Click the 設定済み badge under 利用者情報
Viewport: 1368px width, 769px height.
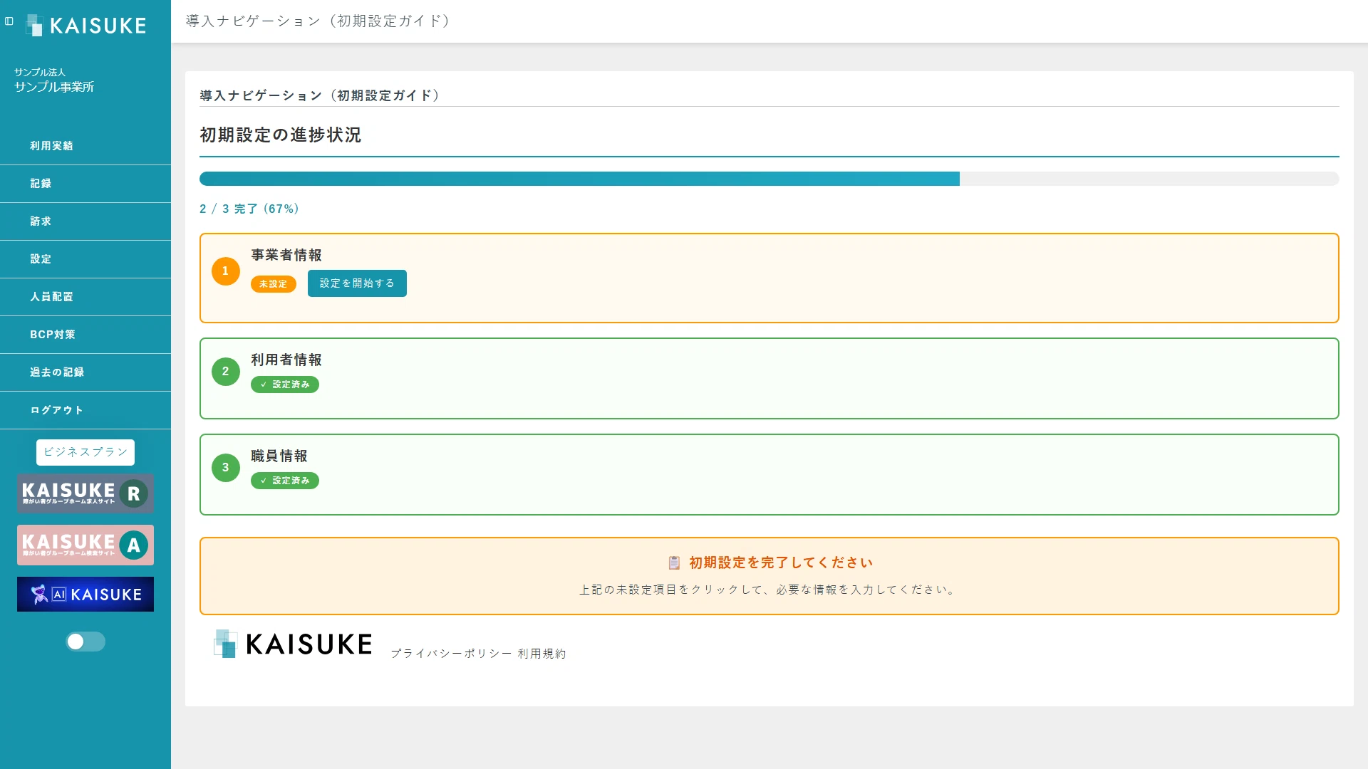pyautogui.click(x=285, y=384)
